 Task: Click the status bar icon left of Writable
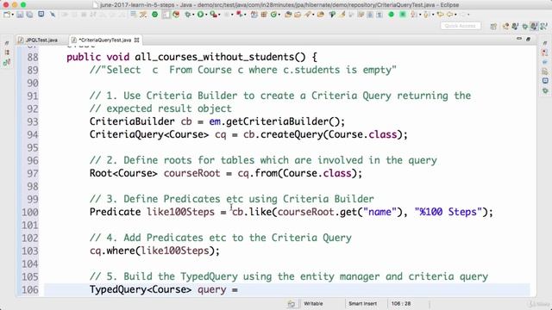[x=292, y=304]
